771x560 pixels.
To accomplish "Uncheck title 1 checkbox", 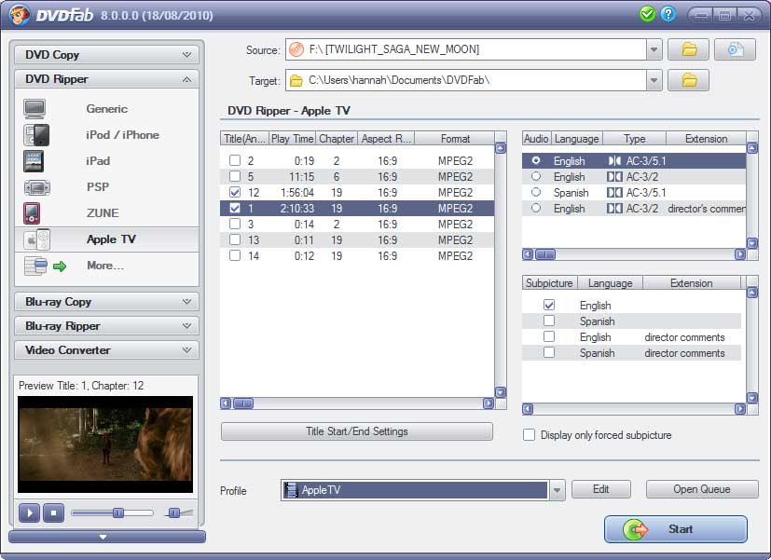I will (x=235, y=208).
